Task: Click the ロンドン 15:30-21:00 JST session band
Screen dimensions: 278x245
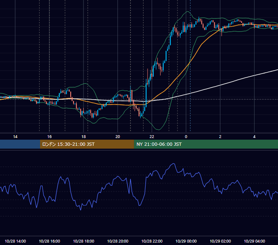Action: point(87,144)
